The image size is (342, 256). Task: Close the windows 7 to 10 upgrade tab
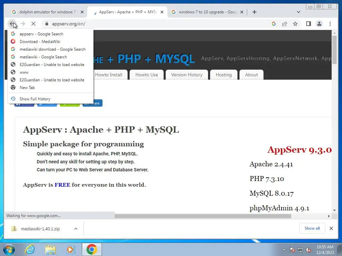242,12
